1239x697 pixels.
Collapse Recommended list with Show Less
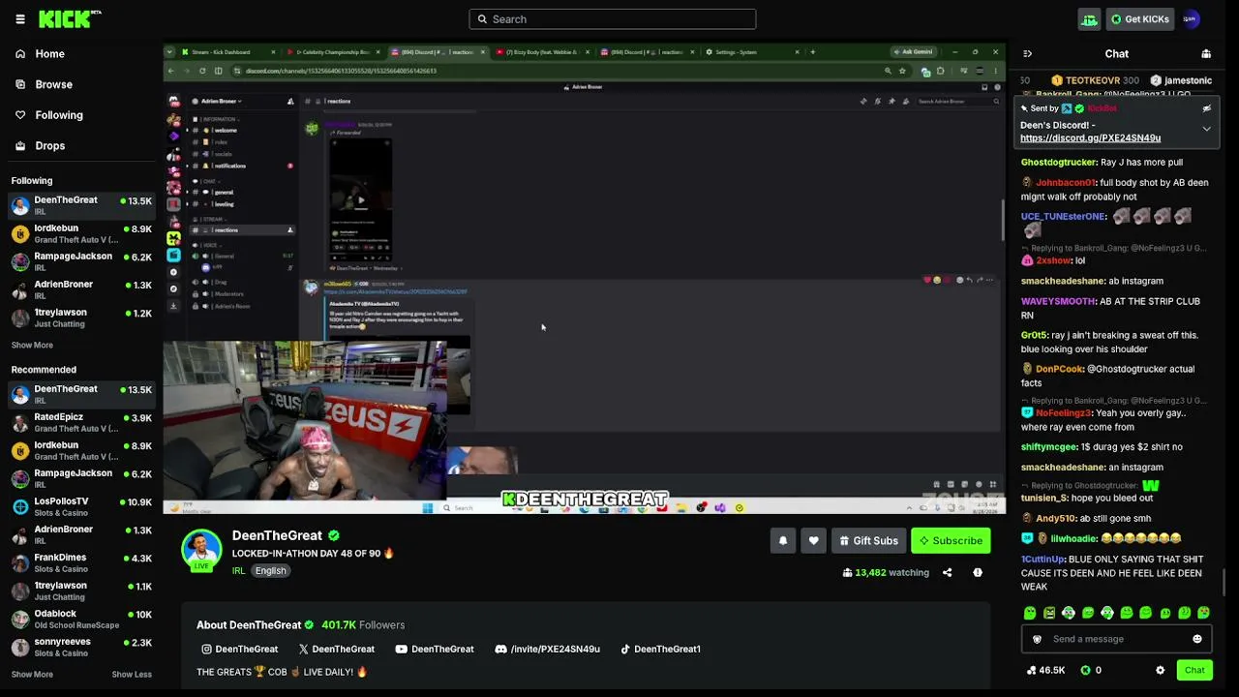tap(132, 675)
